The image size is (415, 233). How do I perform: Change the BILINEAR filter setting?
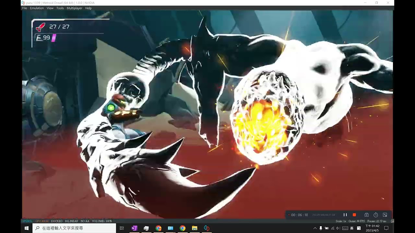[72, 221]
